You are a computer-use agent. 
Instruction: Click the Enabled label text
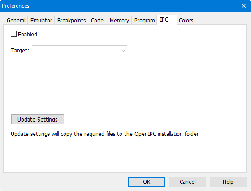pyautogui.click(x=27, y=34)
